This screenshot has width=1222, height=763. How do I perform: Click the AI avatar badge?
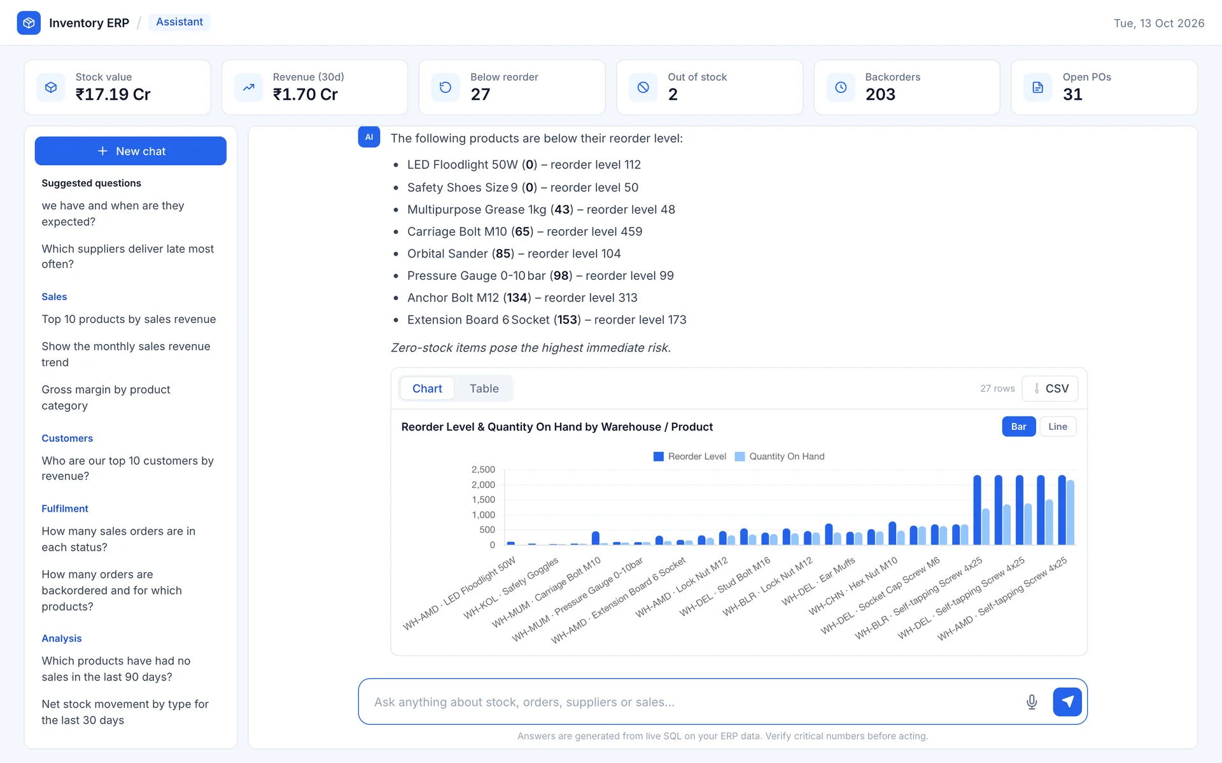(x=369, y=137)
